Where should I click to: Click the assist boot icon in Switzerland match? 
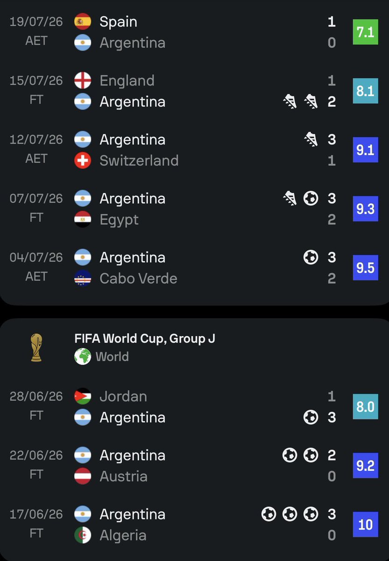[311, 139]
